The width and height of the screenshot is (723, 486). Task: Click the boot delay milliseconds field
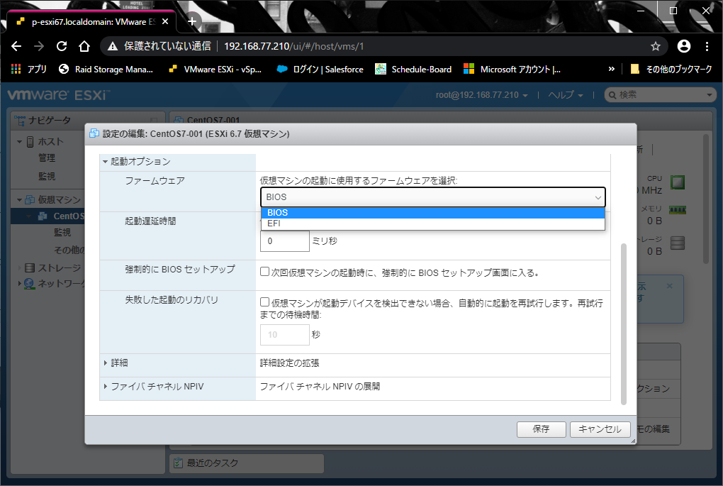[x=284, y=241]
